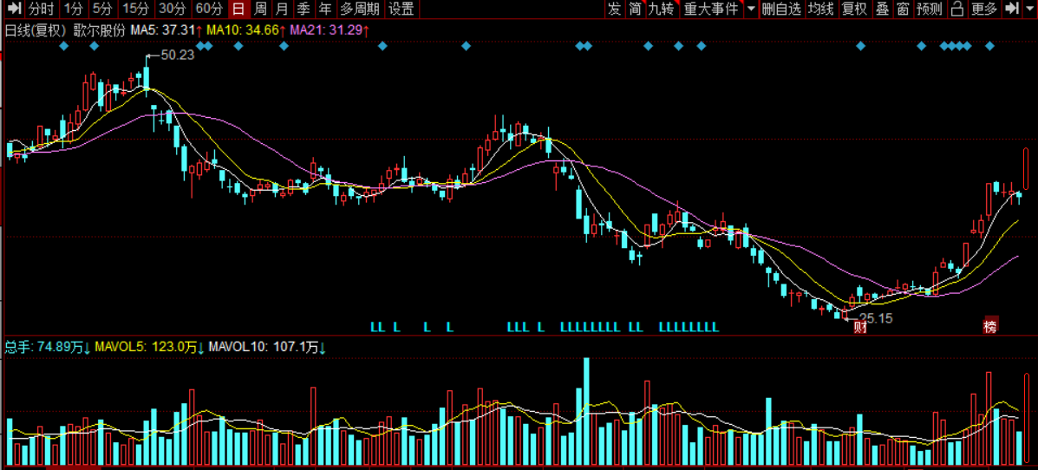1038x470 pixels.
Task: Expand the dropdown arrow at the toolbar's far right
Action: (x=1028, y=9)
